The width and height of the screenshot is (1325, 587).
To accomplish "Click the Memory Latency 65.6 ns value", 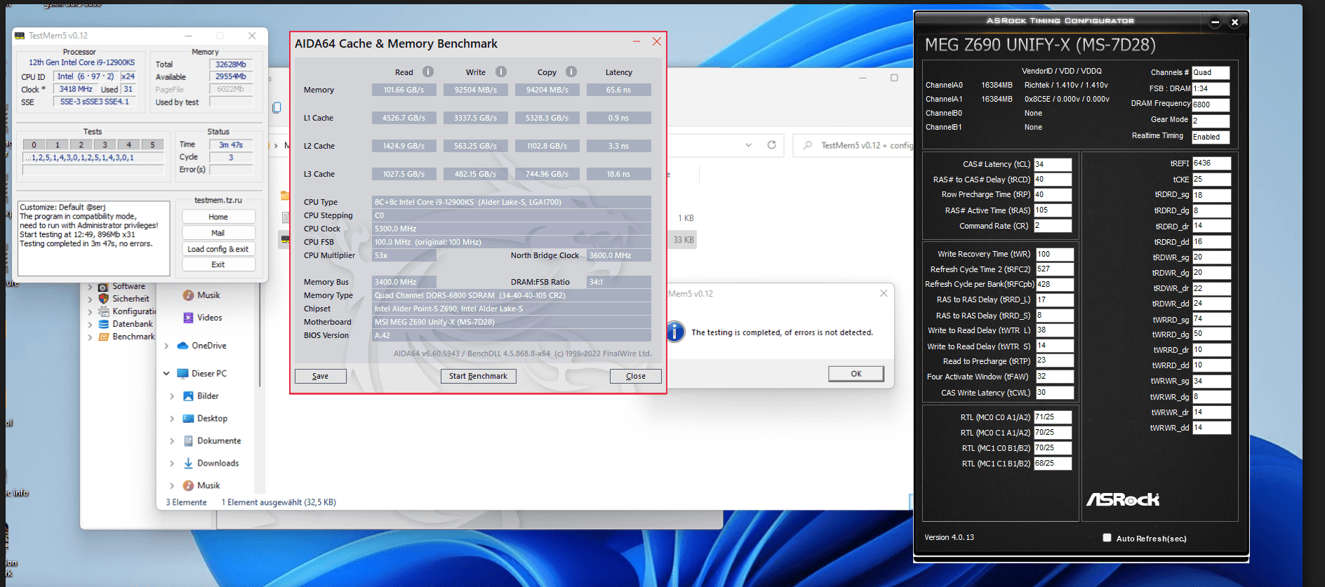I will [x=619, y=90].
